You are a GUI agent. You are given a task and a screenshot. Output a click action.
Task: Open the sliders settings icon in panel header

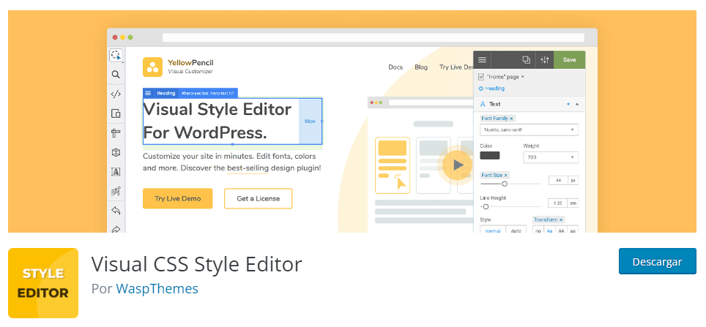(x=545, y=60)
